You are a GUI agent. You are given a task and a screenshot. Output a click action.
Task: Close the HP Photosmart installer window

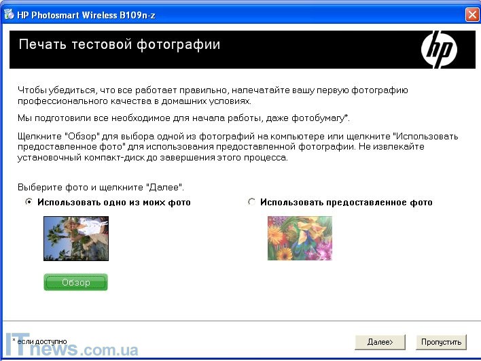[x=471, y=14]
